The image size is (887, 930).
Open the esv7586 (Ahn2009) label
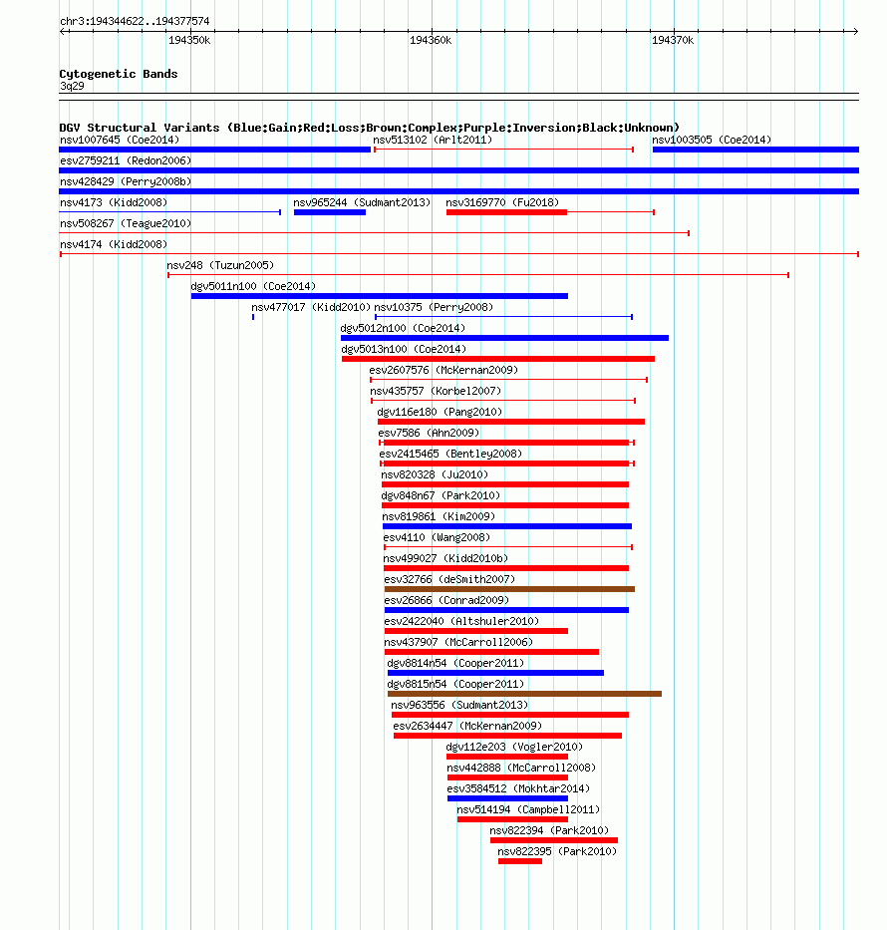coord(429,433)
